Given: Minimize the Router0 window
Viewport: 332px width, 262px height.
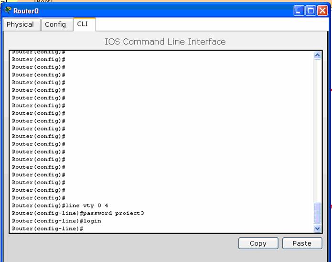Looking at the screenshot, I should click(x=299, y=11).
